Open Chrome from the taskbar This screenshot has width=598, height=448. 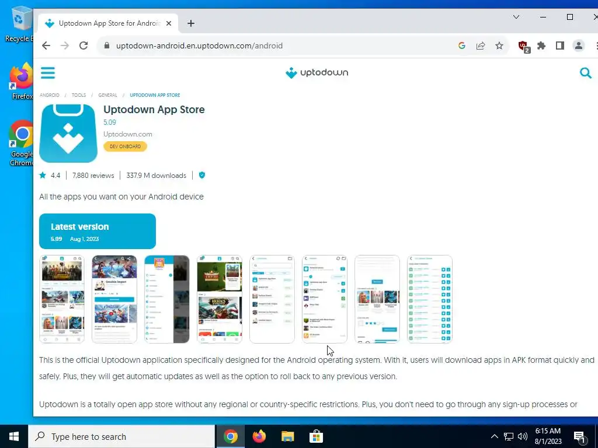[230, 436]
